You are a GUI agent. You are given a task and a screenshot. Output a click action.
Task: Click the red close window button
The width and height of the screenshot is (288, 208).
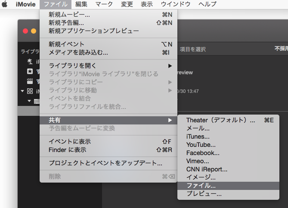25,31
